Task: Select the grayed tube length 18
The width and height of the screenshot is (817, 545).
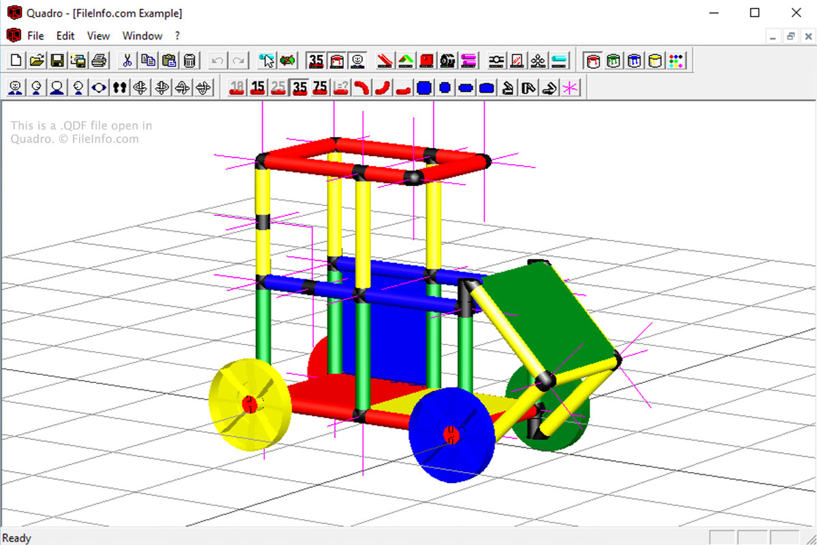Action: tap(236, 87)
